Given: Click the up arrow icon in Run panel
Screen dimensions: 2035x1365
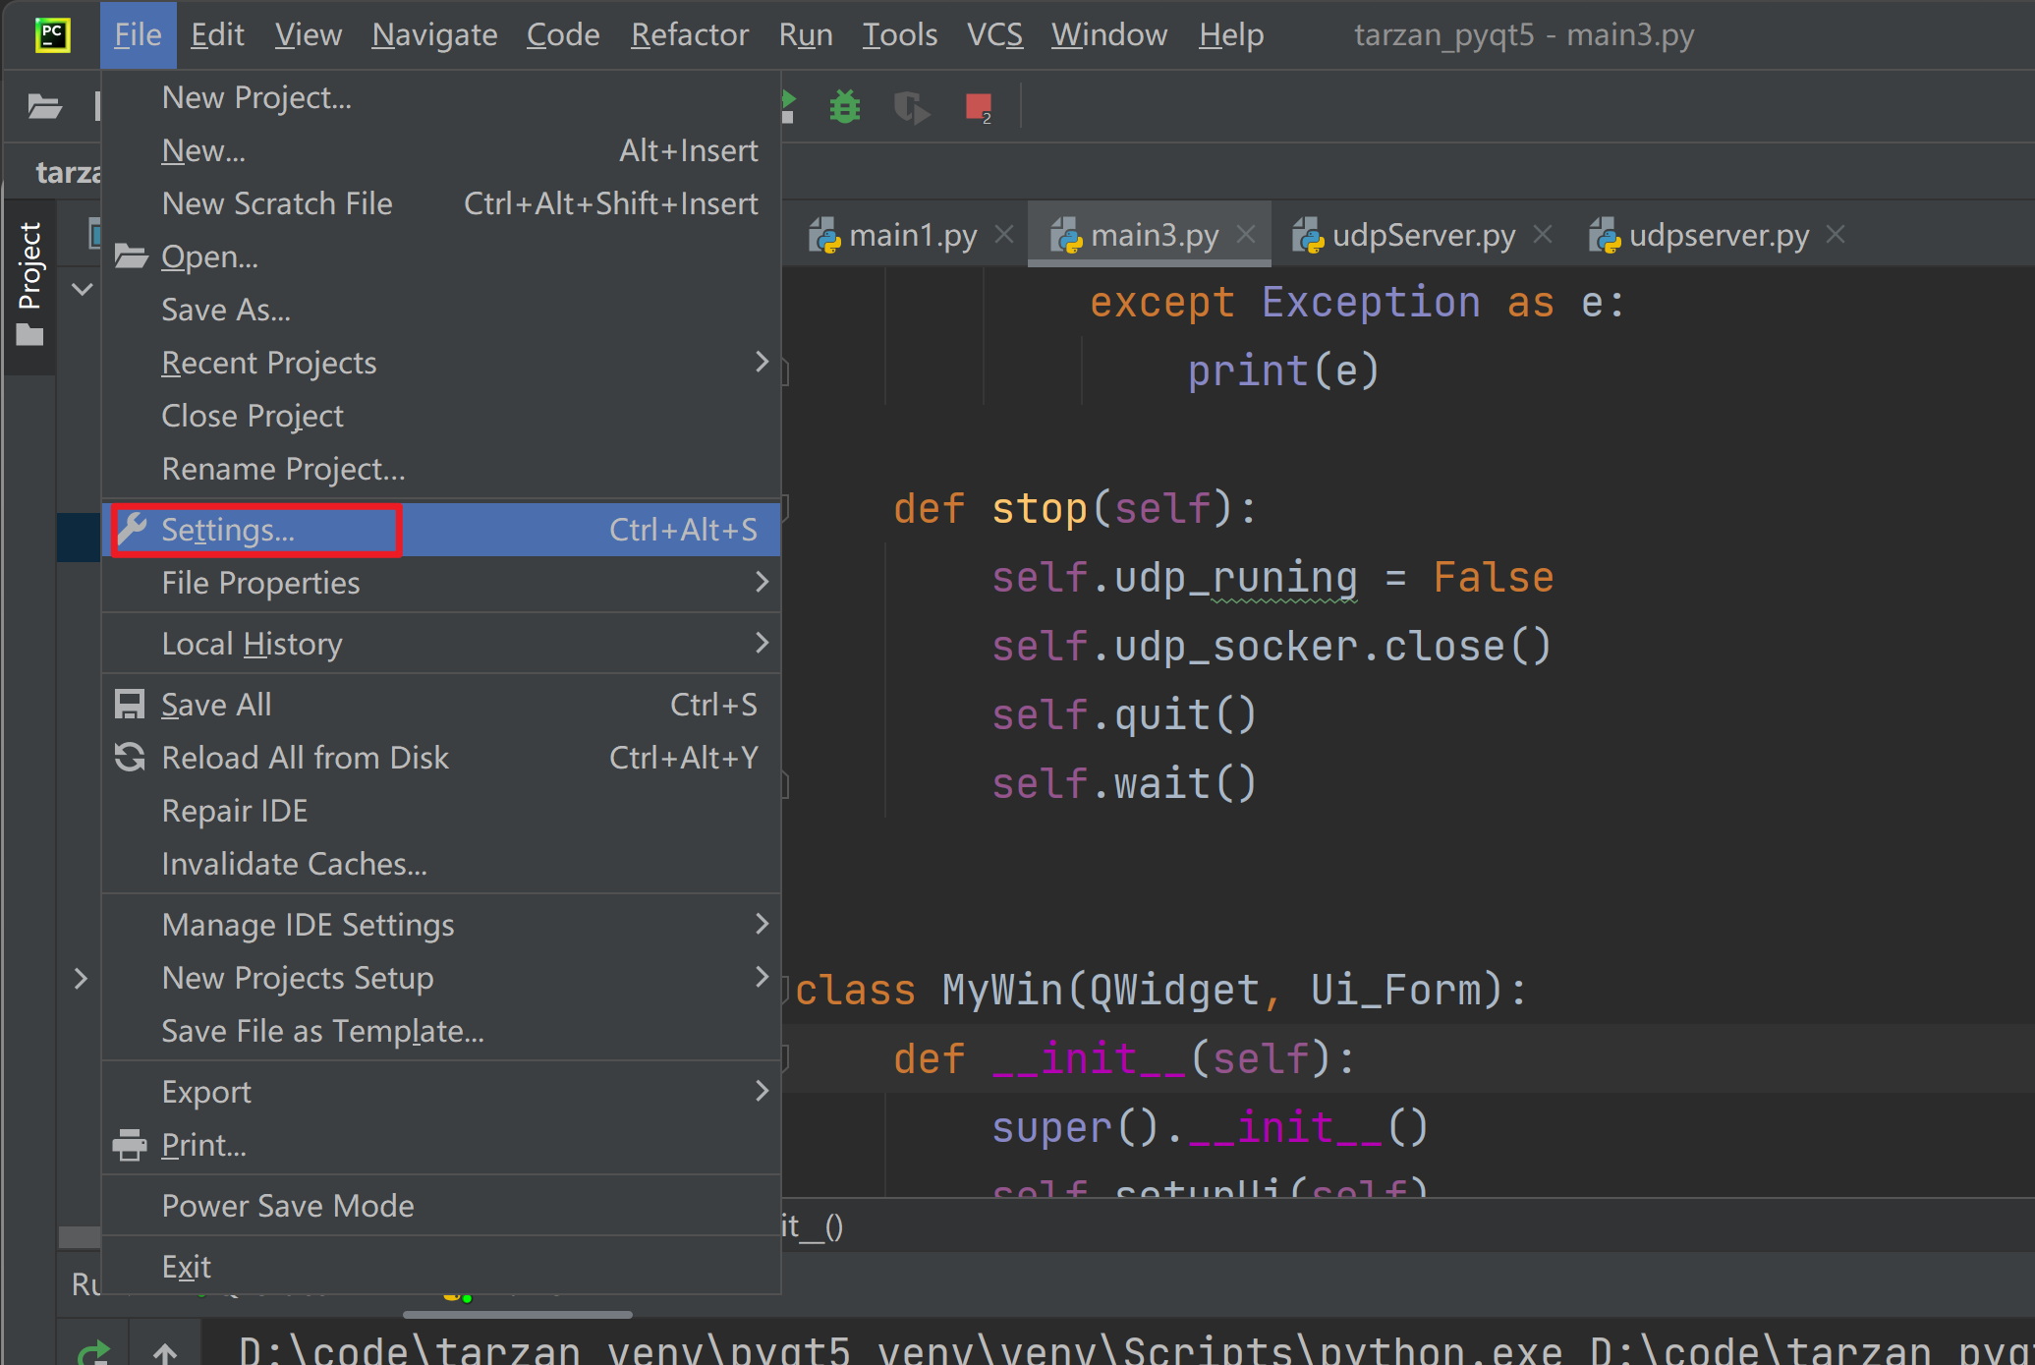Looking at the screenshot, I should click(x=165, y=1353).
